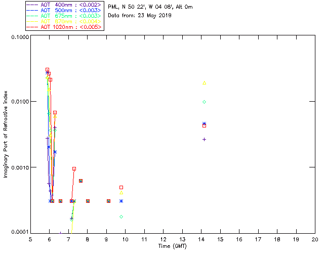Click the red square marker near 10 GMT
The width and height of the screenshot is (324, 259).
(121, 188)
